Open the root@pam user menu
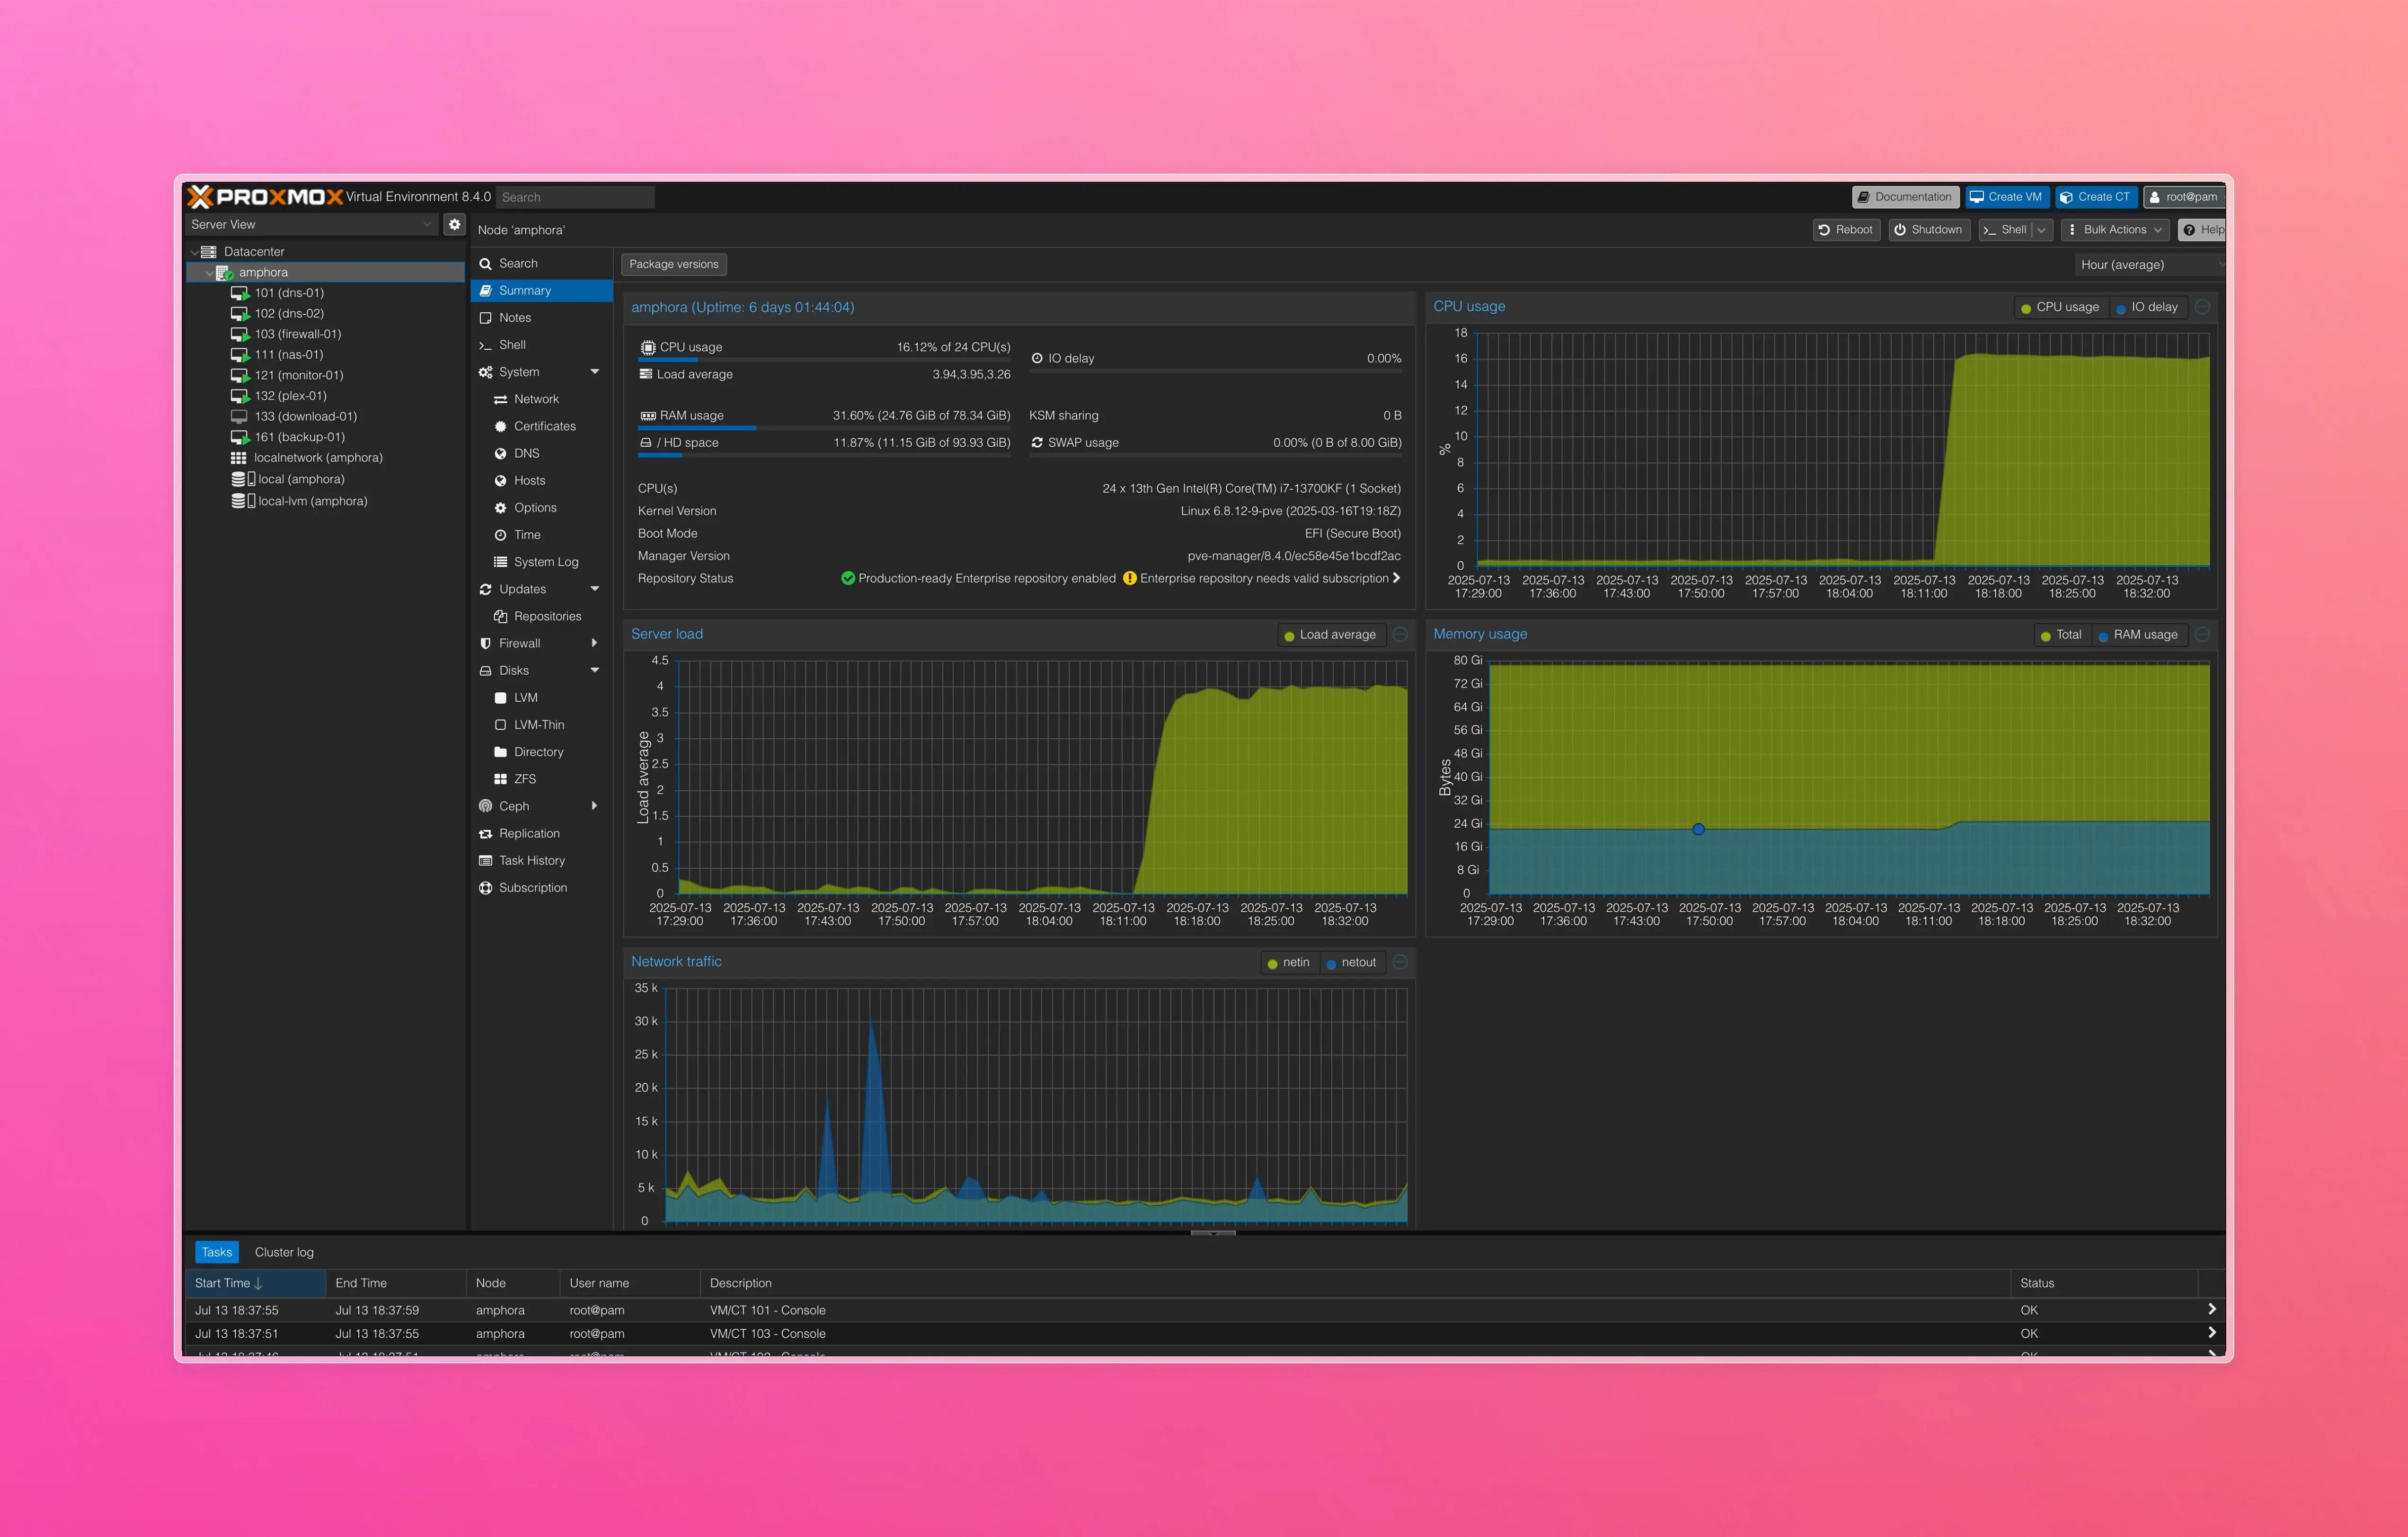The height and width of the screenshot is (1537, 2408). pos(2184,197)
